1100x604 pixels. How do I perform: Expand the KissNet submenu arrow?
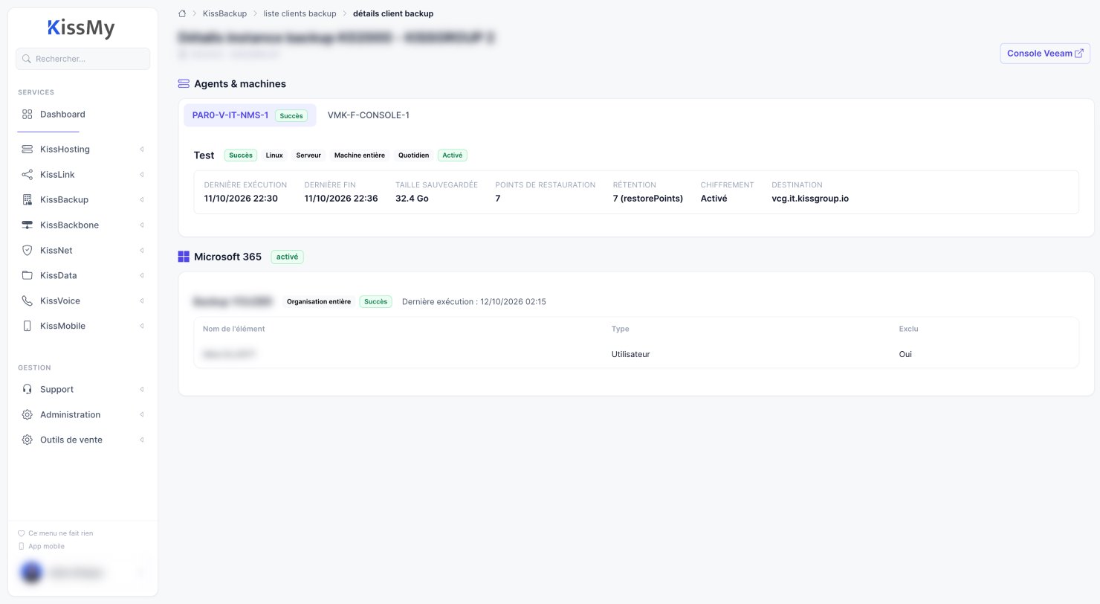pos(141,251)
